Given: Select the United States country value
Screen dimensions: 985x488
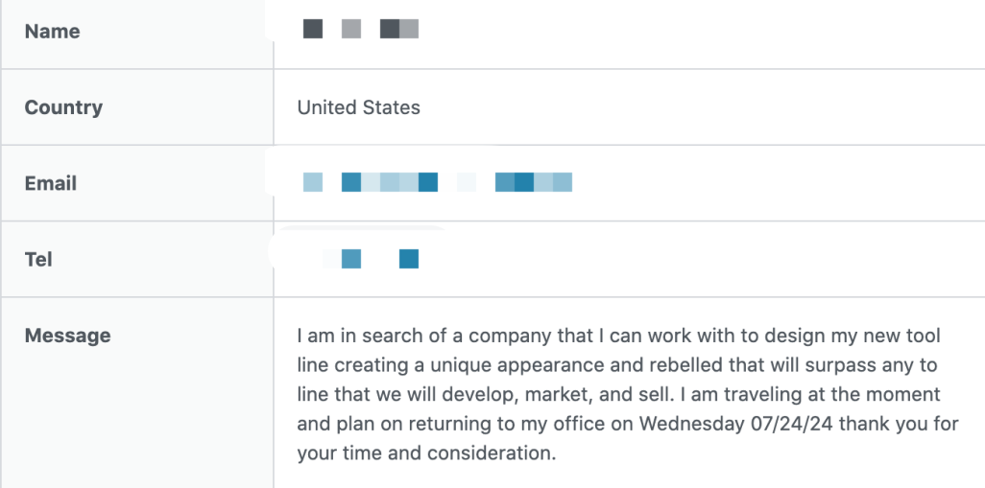Looking at the screenshot, I should [359, 107].
